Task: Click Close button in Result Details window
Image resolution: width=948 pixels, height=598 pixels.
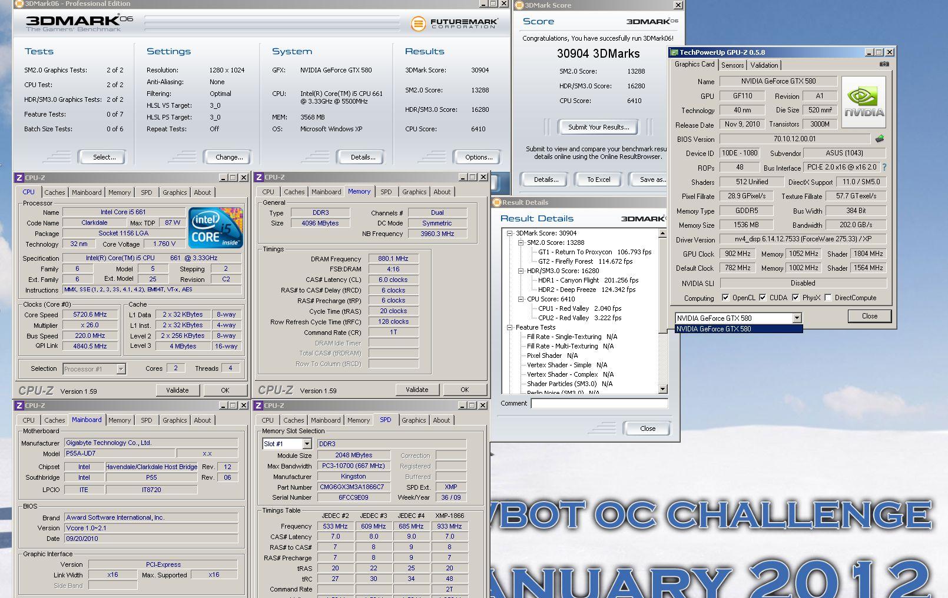Action: 648,428
